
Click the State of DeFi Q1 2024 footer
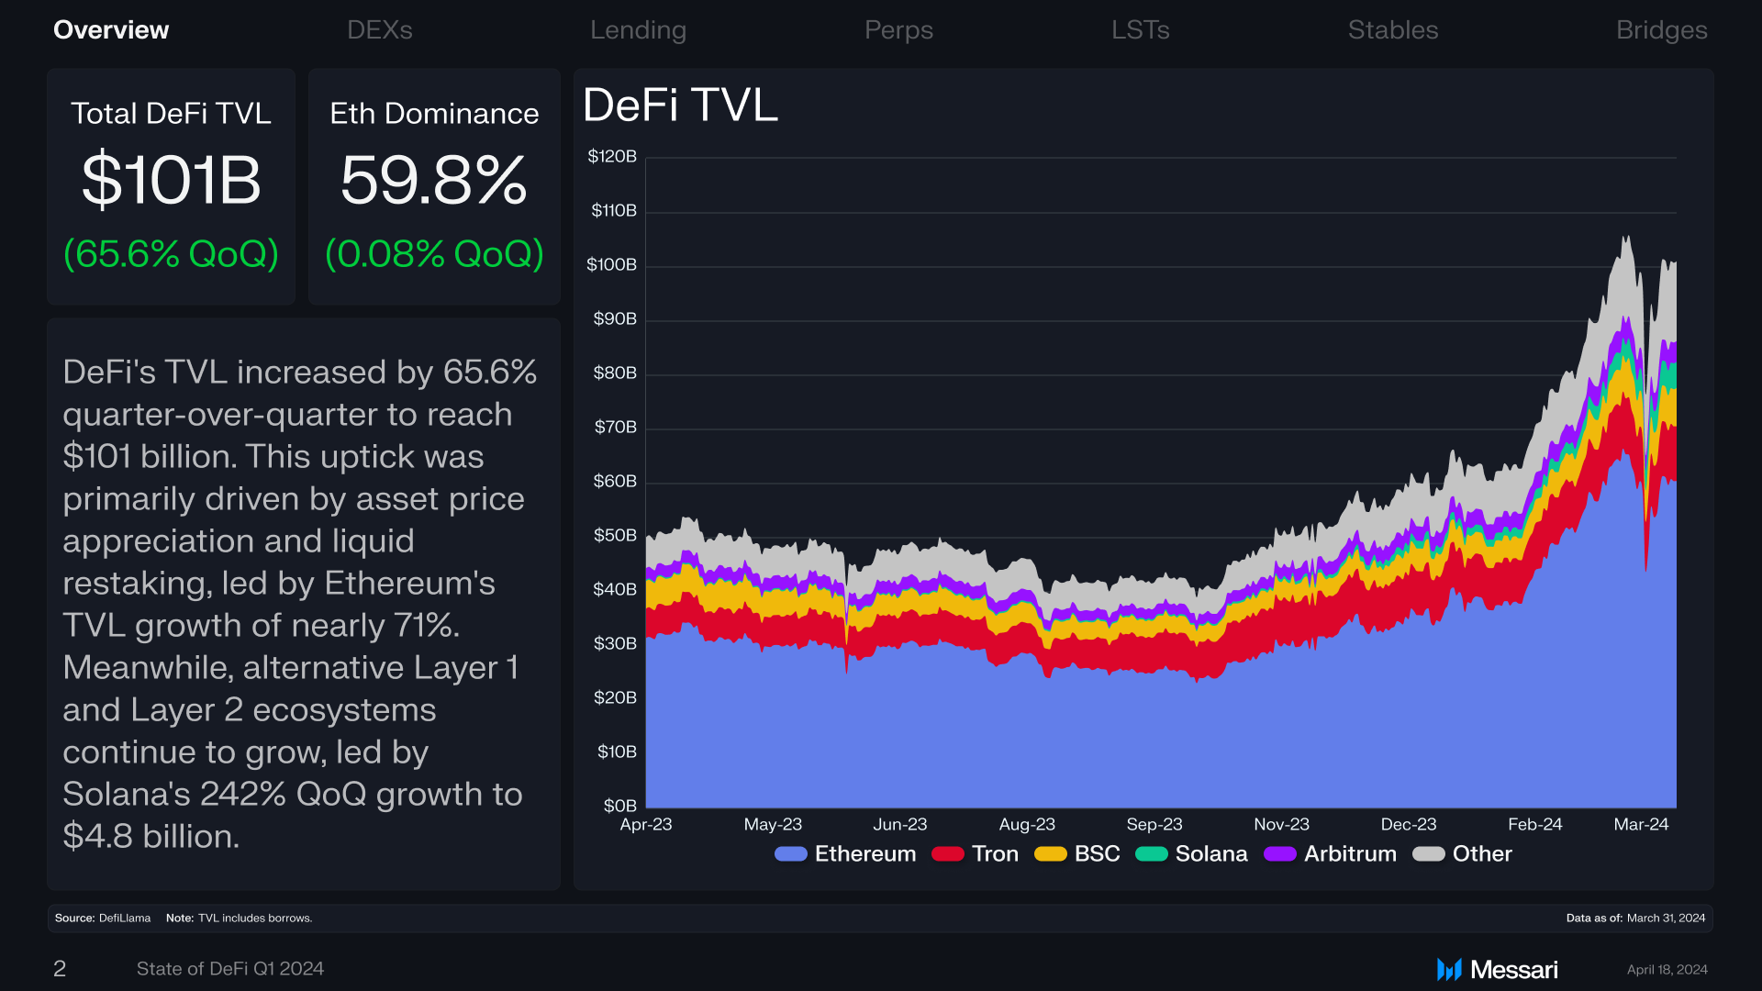point(230,969)
